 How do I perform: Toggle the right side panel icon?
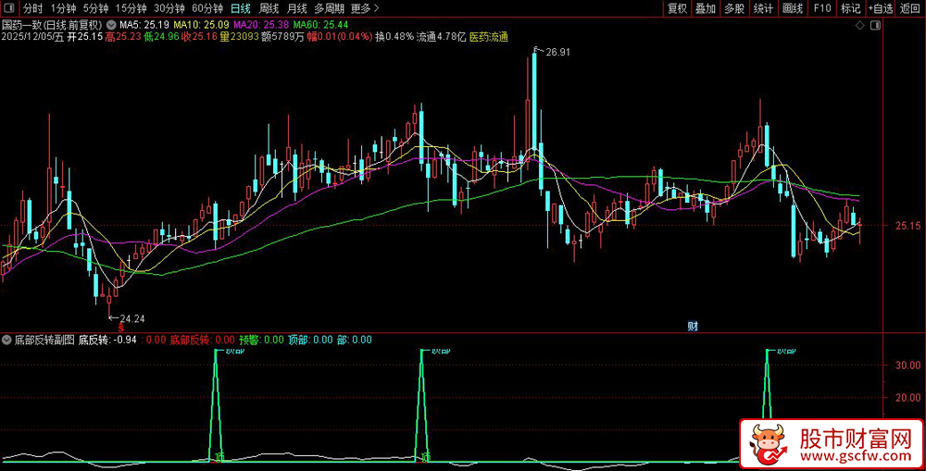[x=875, y=25]
